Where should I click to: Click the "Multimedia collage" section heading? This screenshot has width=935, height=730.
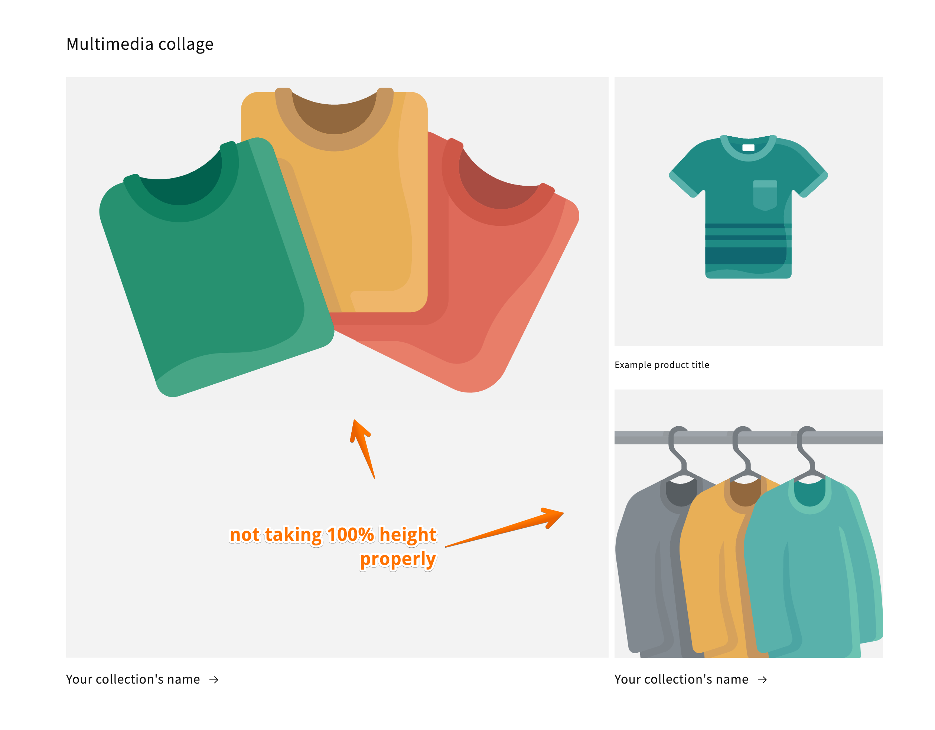[140, 44]
